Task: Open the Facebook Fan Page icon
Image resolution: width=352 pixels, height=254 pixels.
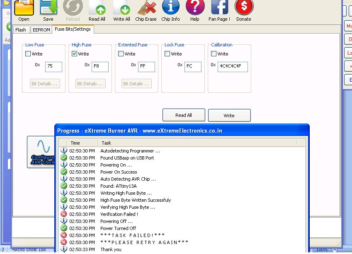Action: click(219, 8)
